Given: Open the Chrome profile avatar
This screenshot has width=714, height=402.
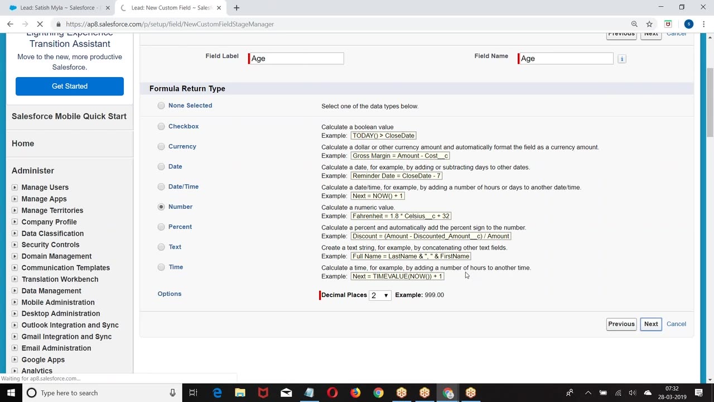Looking at the screenshot, I should (689, 24).
